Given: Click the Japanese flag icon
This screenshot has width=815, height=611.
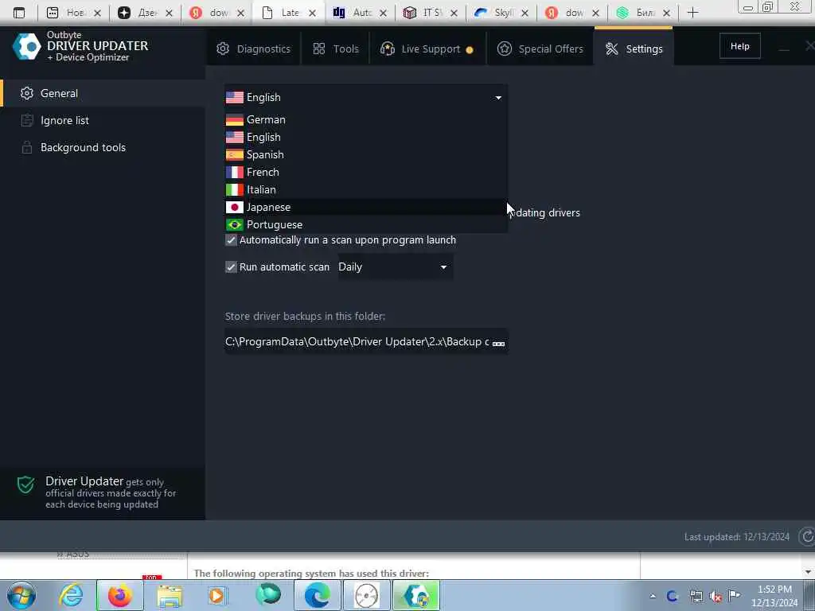Looking at the screenshot, I should tap(235, 208).
